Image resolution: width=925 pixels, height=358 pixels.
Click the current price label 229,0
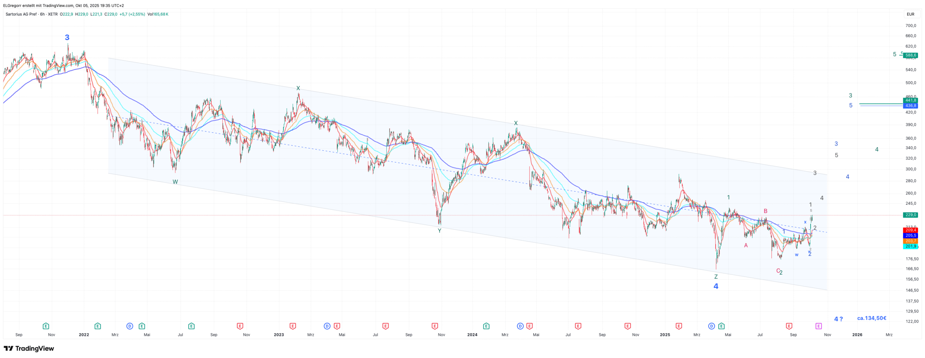[x=910, y=215]
